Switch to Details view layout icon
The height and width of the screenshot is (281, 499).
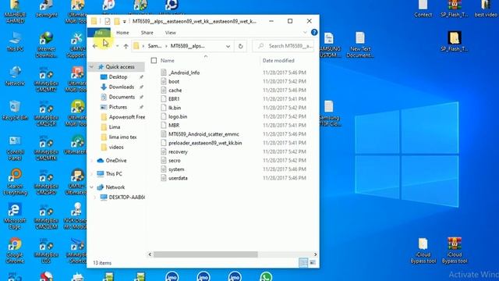303,262
